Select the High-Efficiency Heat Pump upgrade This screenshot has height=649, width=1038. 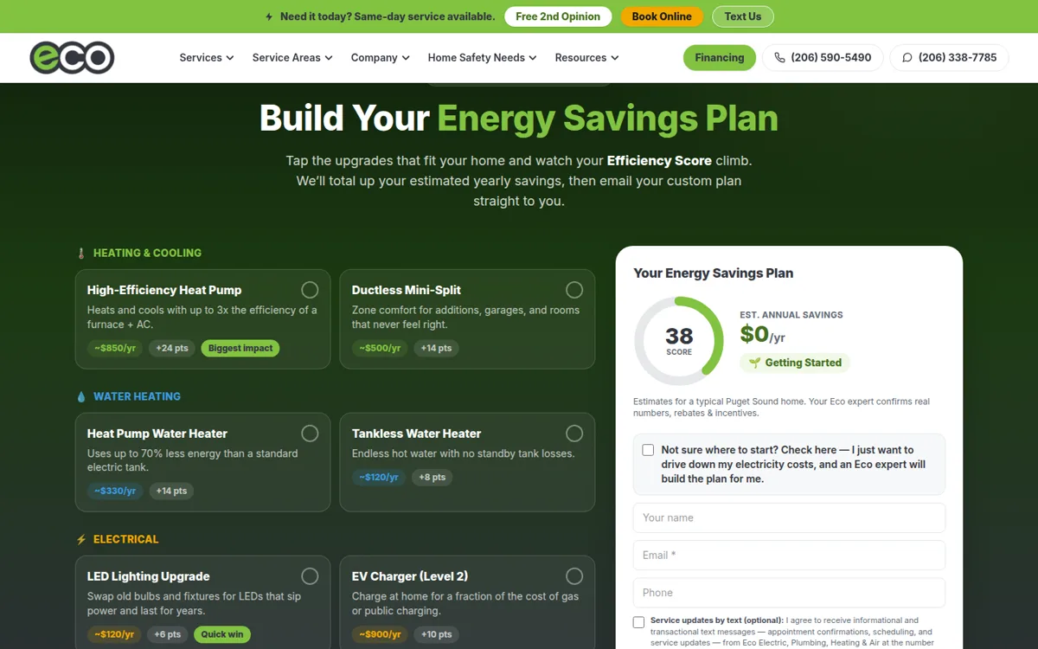pyautogui.click(x=310, y=290)
